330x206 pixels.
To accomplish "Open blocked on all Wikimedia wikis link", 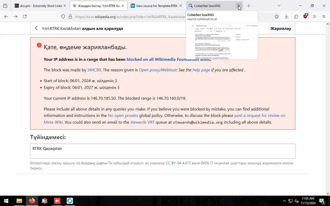I will [x=169, y=59].
